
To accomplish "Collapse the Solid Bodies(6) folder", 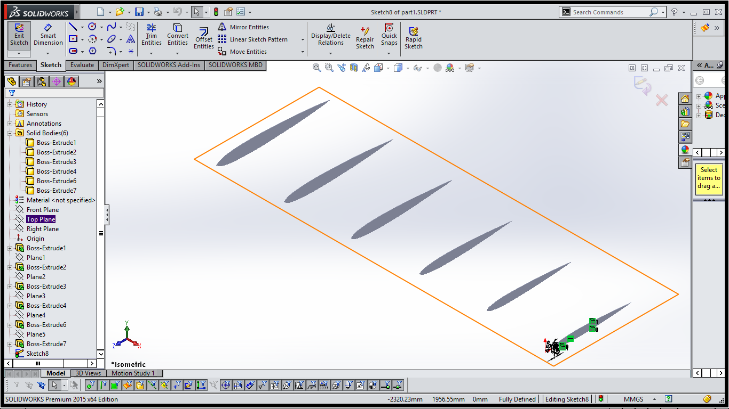I will 10,133.
